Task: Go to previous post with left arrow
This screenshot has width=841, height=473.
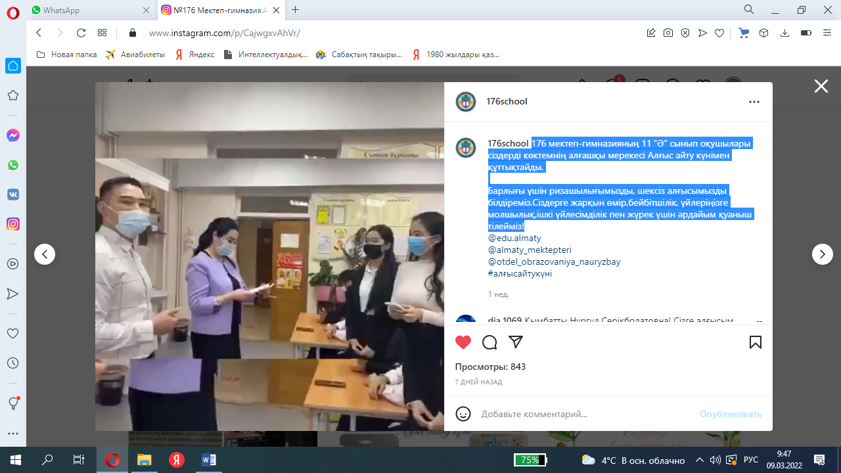Action: pos(45,254)
